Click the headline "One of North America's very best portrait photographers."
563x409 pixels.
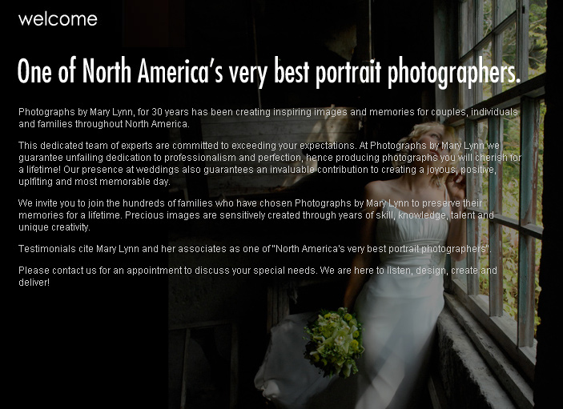pyautogui.click(x=269, y=72)
